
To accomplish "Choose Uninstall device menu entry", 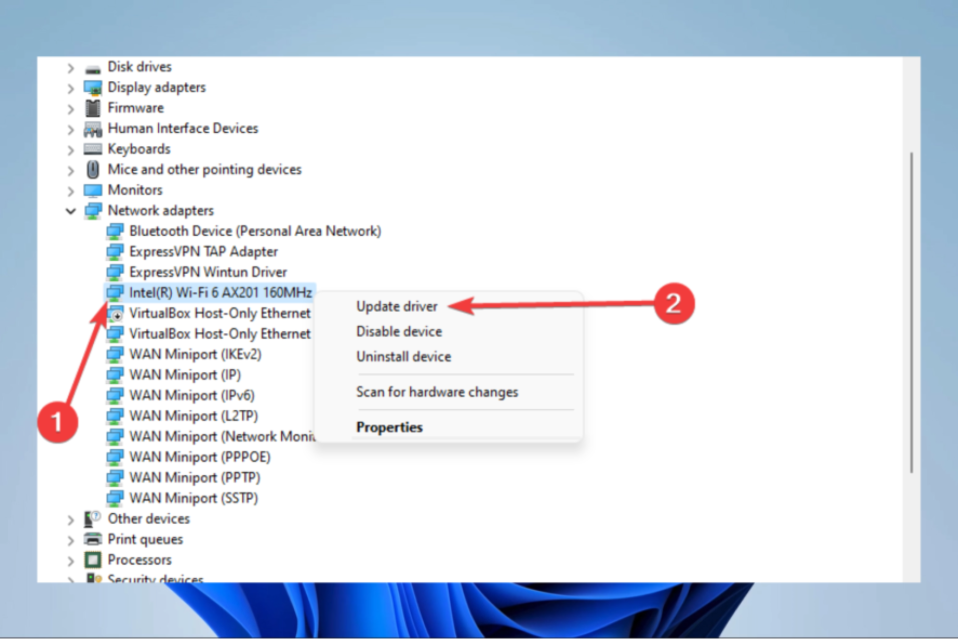I will (x=403, y=357).
